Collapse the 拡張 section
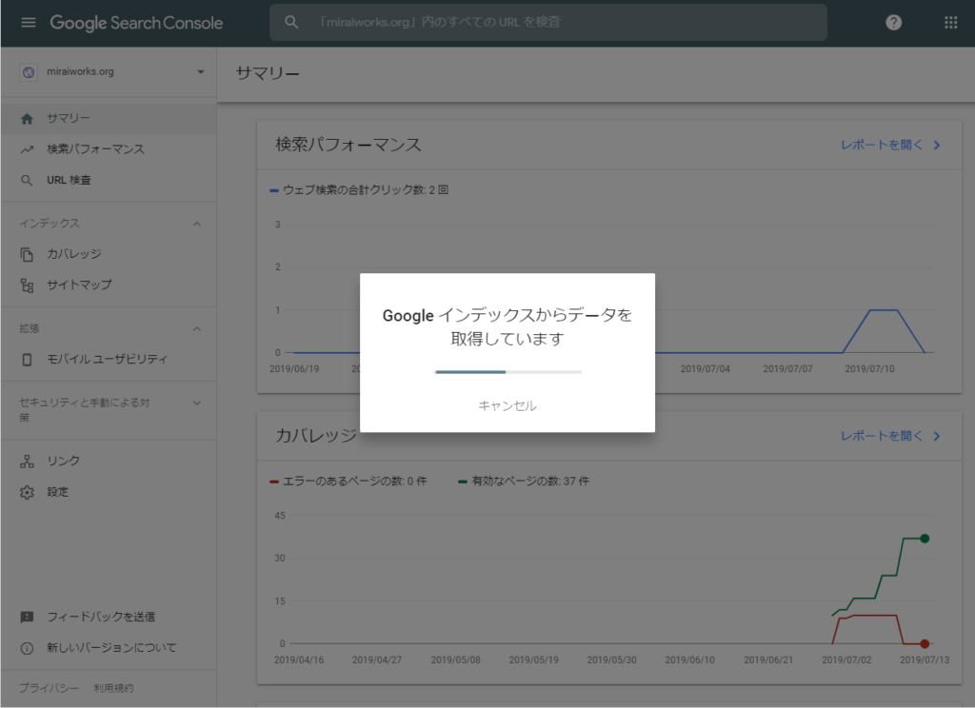Screen dimensions: 975x708 coord(197,329)
